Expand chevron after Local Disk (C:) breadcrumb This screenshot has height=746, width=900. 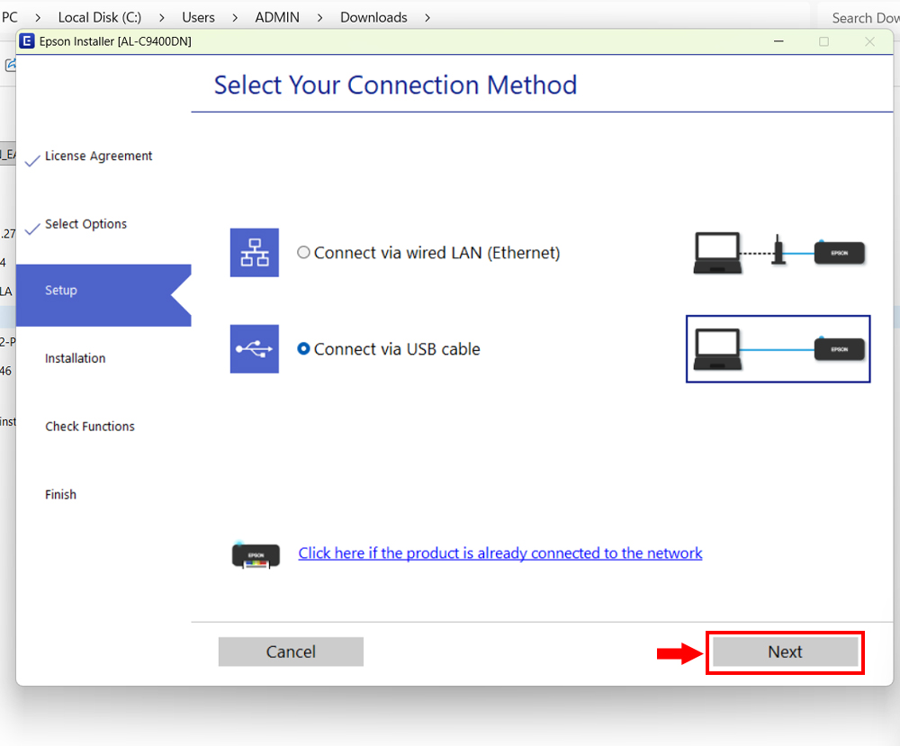tap(162, 18)
